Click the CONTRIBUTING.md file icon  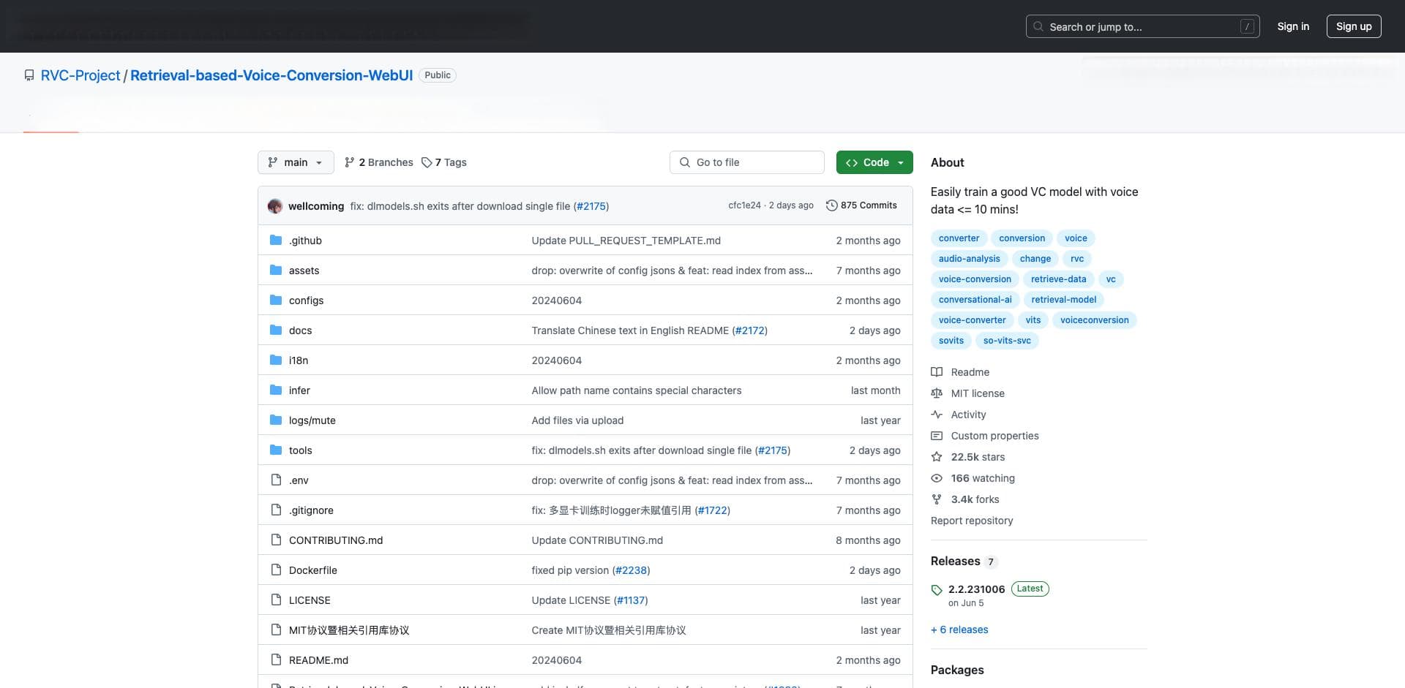pyautogui.click(x=276, y=540)
